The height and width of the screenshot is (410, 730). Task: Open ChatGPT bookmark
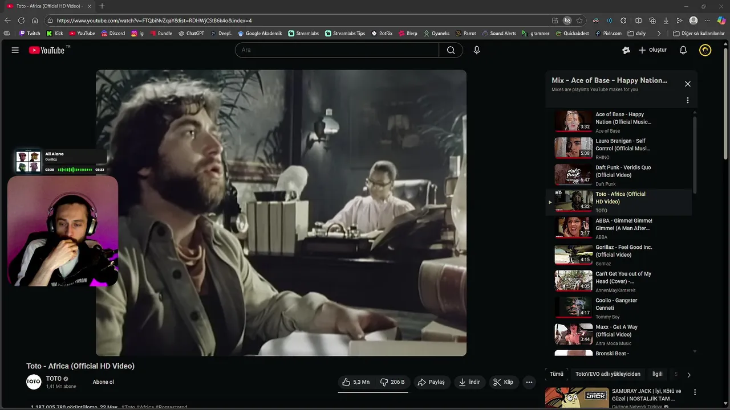click(191, 34)
